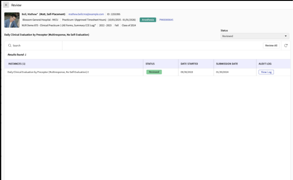Open View Log for the evaluation instance
The width and height of the screenshot is (293, 180).
click(x=266, y=72)
